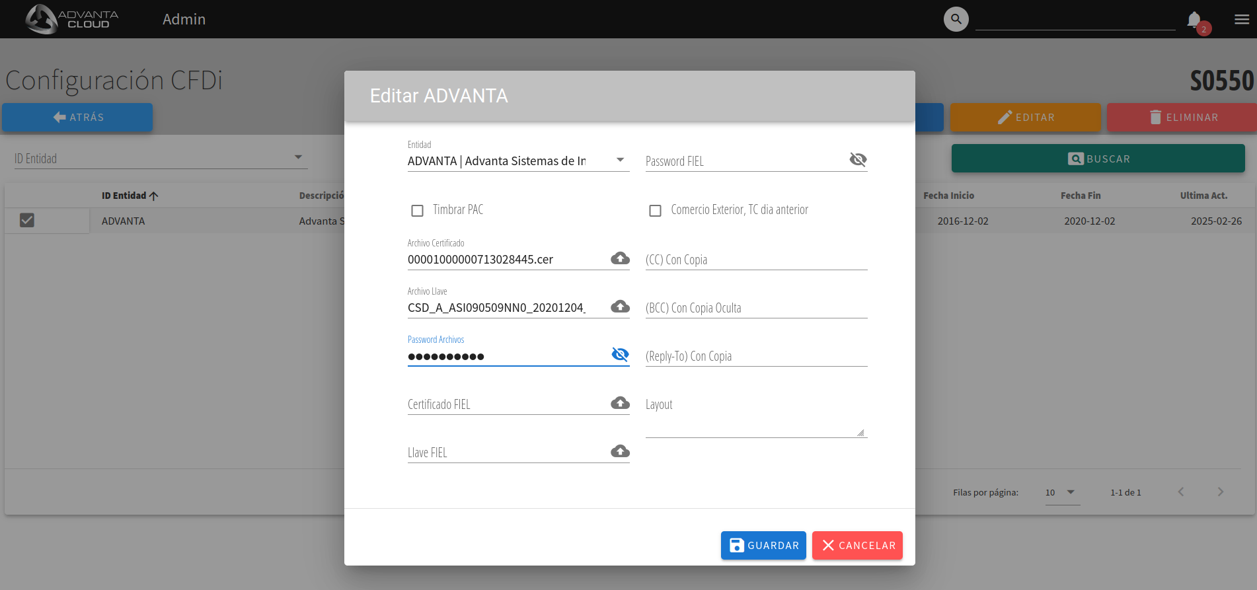This screenshot has height=590, width=1257.
Task: Upload Llave FIEL via cloud icon
Action: 620,451
